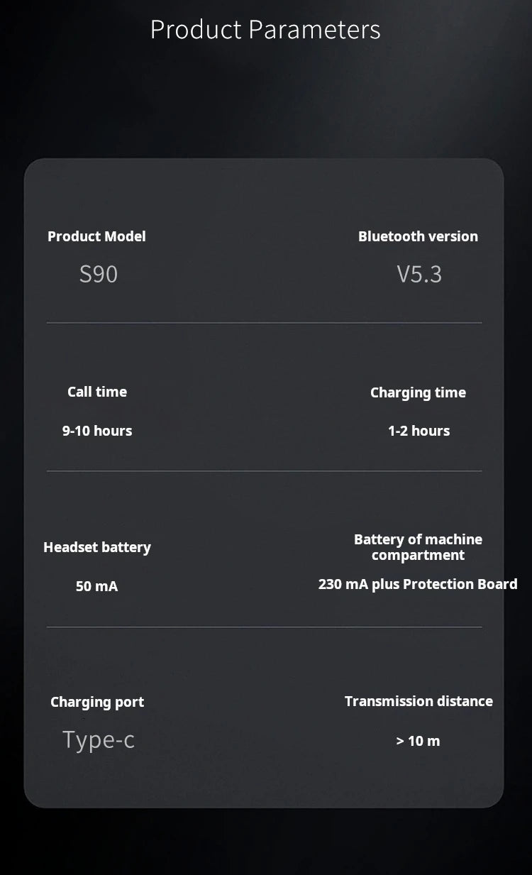Select the Call time label

97,392
